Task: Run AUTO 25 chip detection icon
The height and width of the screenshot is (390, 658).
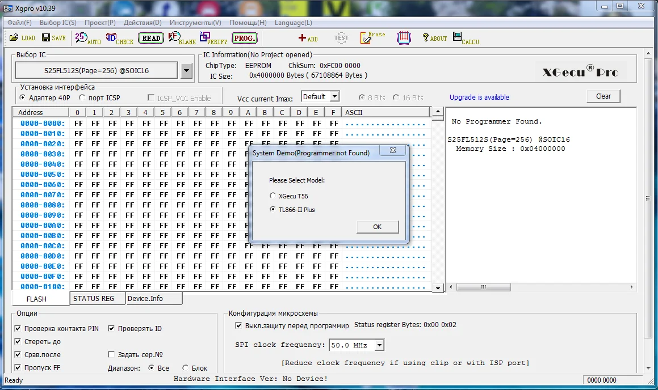Action: 87,38
